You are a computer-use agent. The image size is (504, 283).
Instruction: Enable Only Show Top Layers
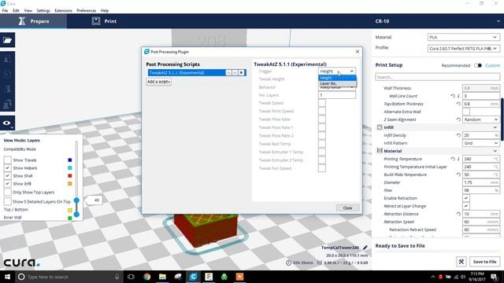7,192
